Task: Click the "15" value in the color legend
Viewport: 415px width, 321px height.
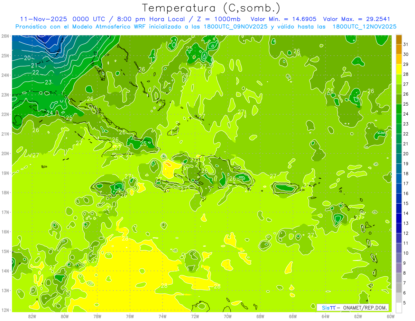Action: (406, 203)
